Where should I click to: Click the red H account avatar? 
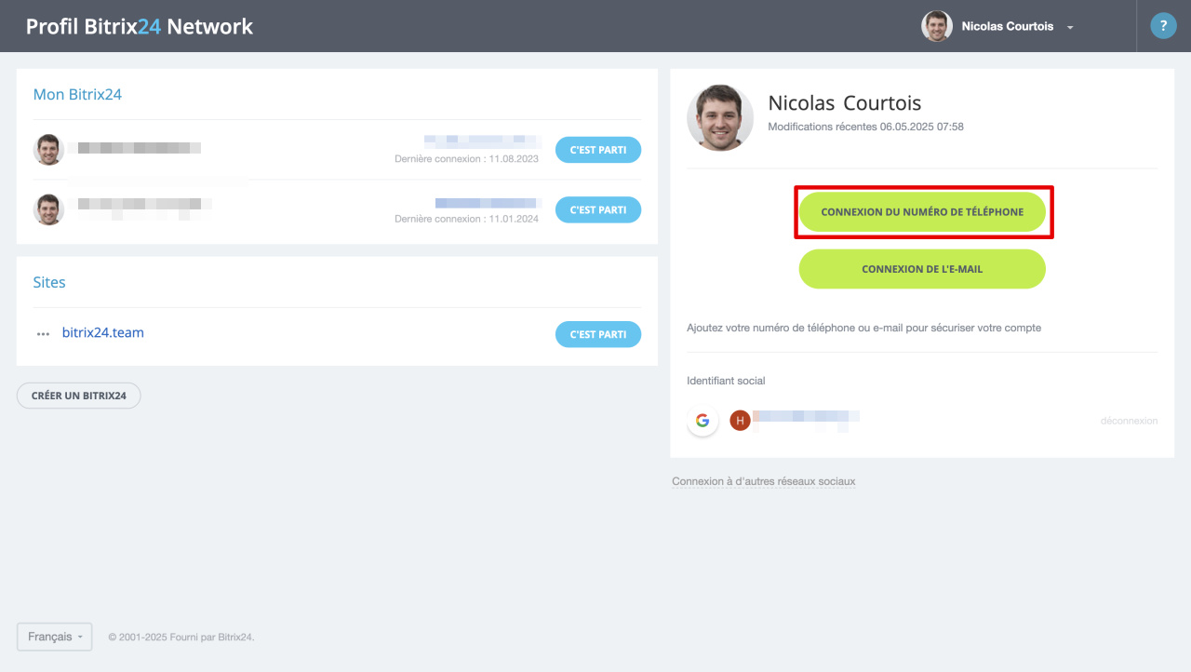pos(740,421)
